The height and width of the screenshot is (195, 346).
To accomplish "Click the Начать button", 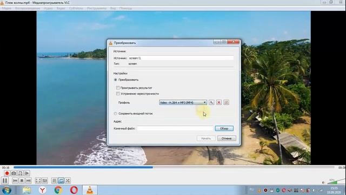I will tap(206, 139).
